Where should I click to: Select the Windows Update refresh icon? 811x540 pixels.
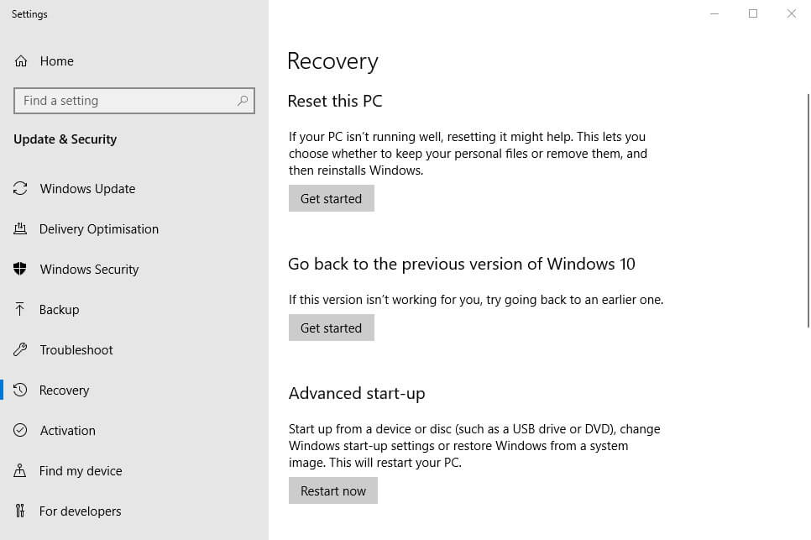20,188
